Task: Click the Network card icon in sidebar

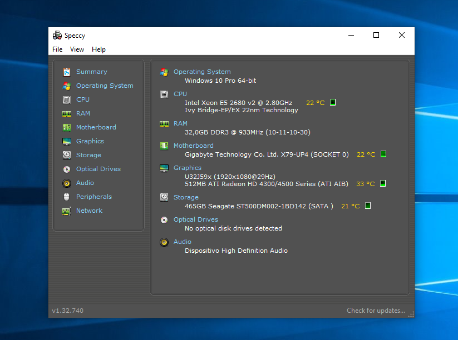Action: click(67, 211)
